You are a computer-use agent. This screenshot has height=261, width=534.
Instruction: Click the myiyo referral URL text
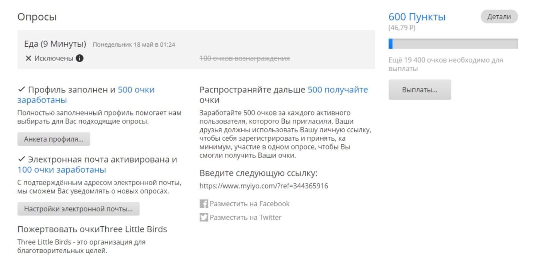pos(264,186)
